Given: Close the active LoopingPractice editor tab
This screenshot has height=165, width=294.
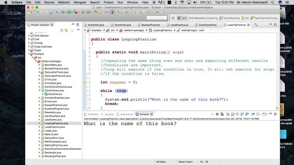Looking at the screenshot, I should tap(249, 25).
